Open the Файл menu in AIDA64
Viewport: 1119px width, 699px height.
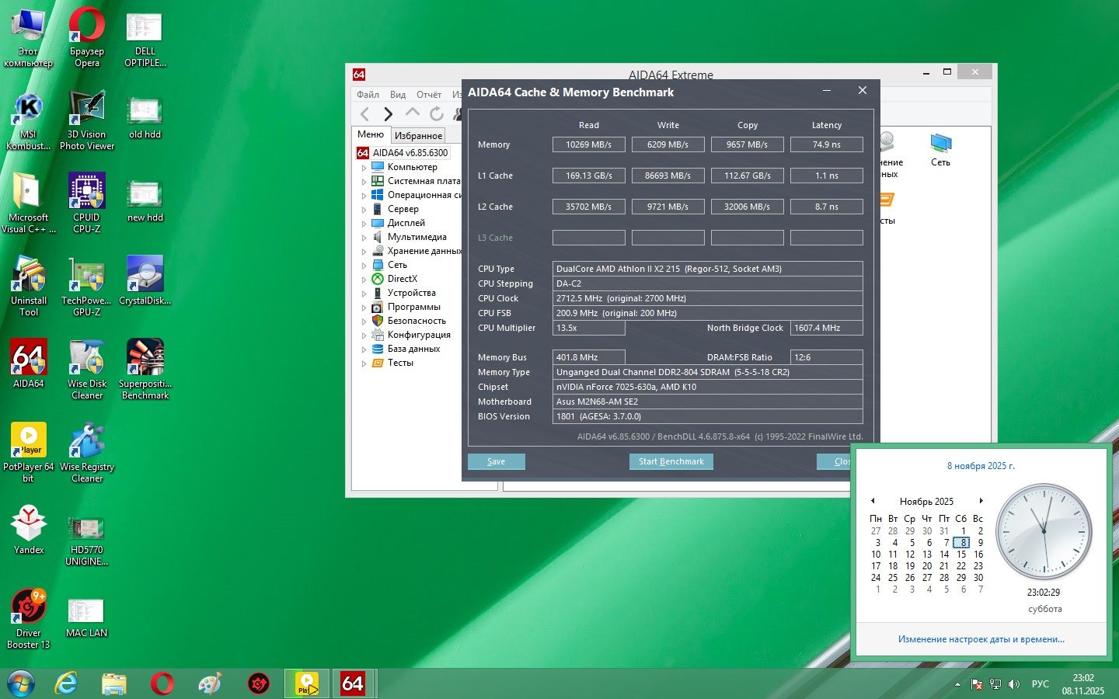pyautogui.click(x=368, y=95)
